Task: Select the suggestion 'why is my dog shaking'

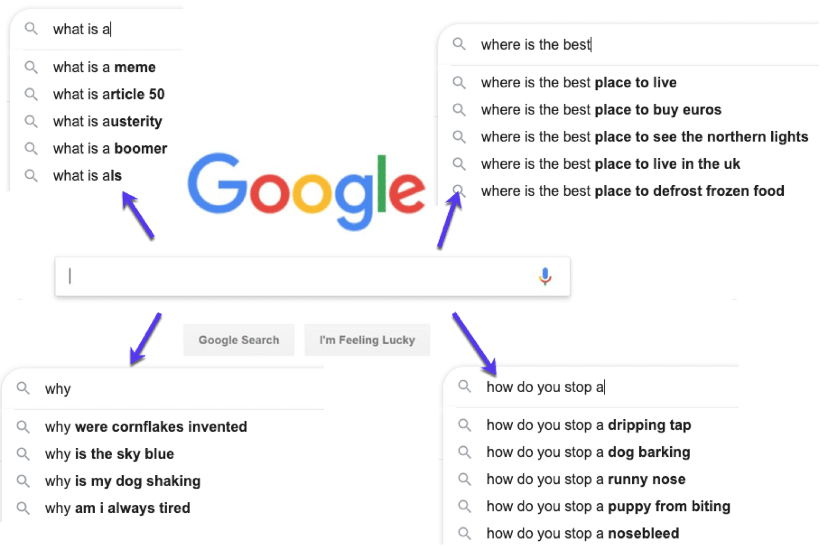Action: pos(122,481)
